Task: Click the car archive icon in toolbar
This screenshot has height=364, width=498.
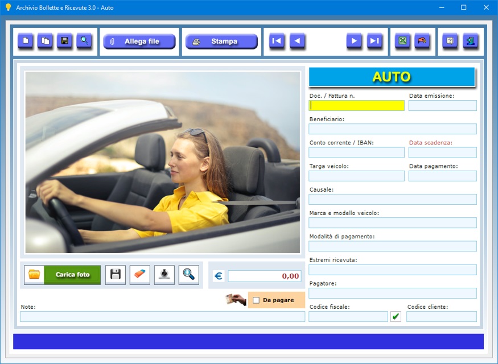Action: 422,41
